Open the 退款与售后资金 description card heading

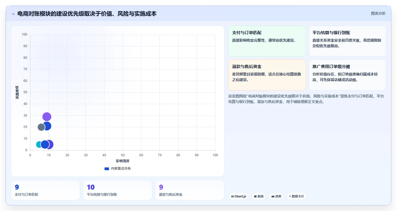[x=247, y=67]
